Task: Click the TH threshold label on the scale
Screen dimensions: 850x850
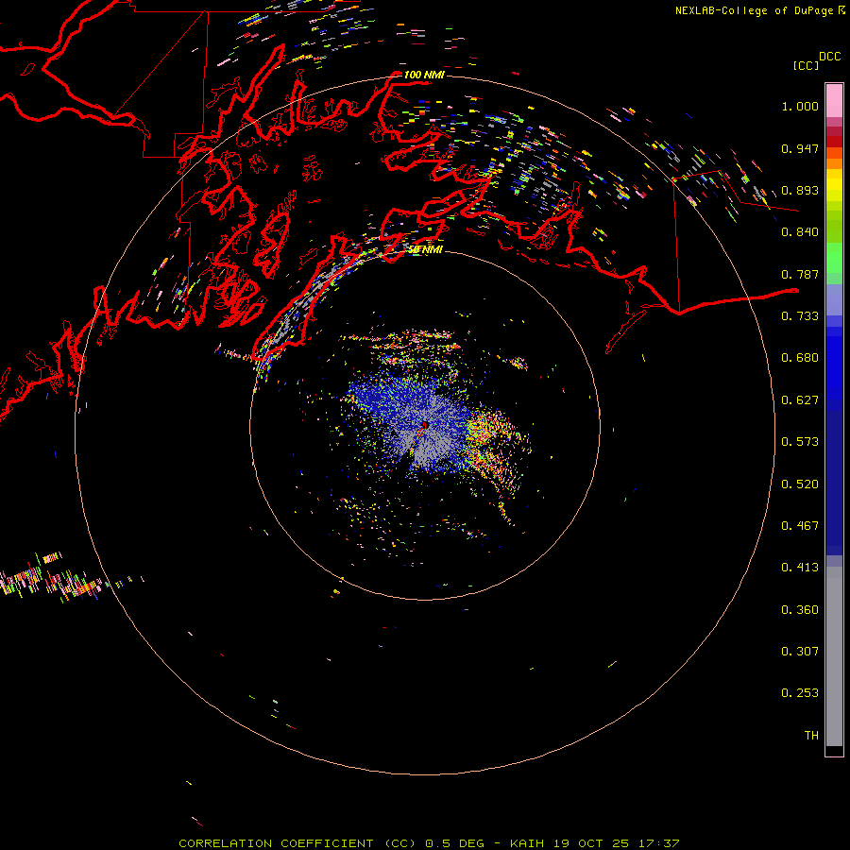Action: [x=811, y=736]
